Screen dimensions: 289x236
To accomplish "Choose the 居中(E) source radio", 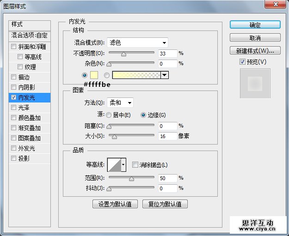I will point(109,115).
